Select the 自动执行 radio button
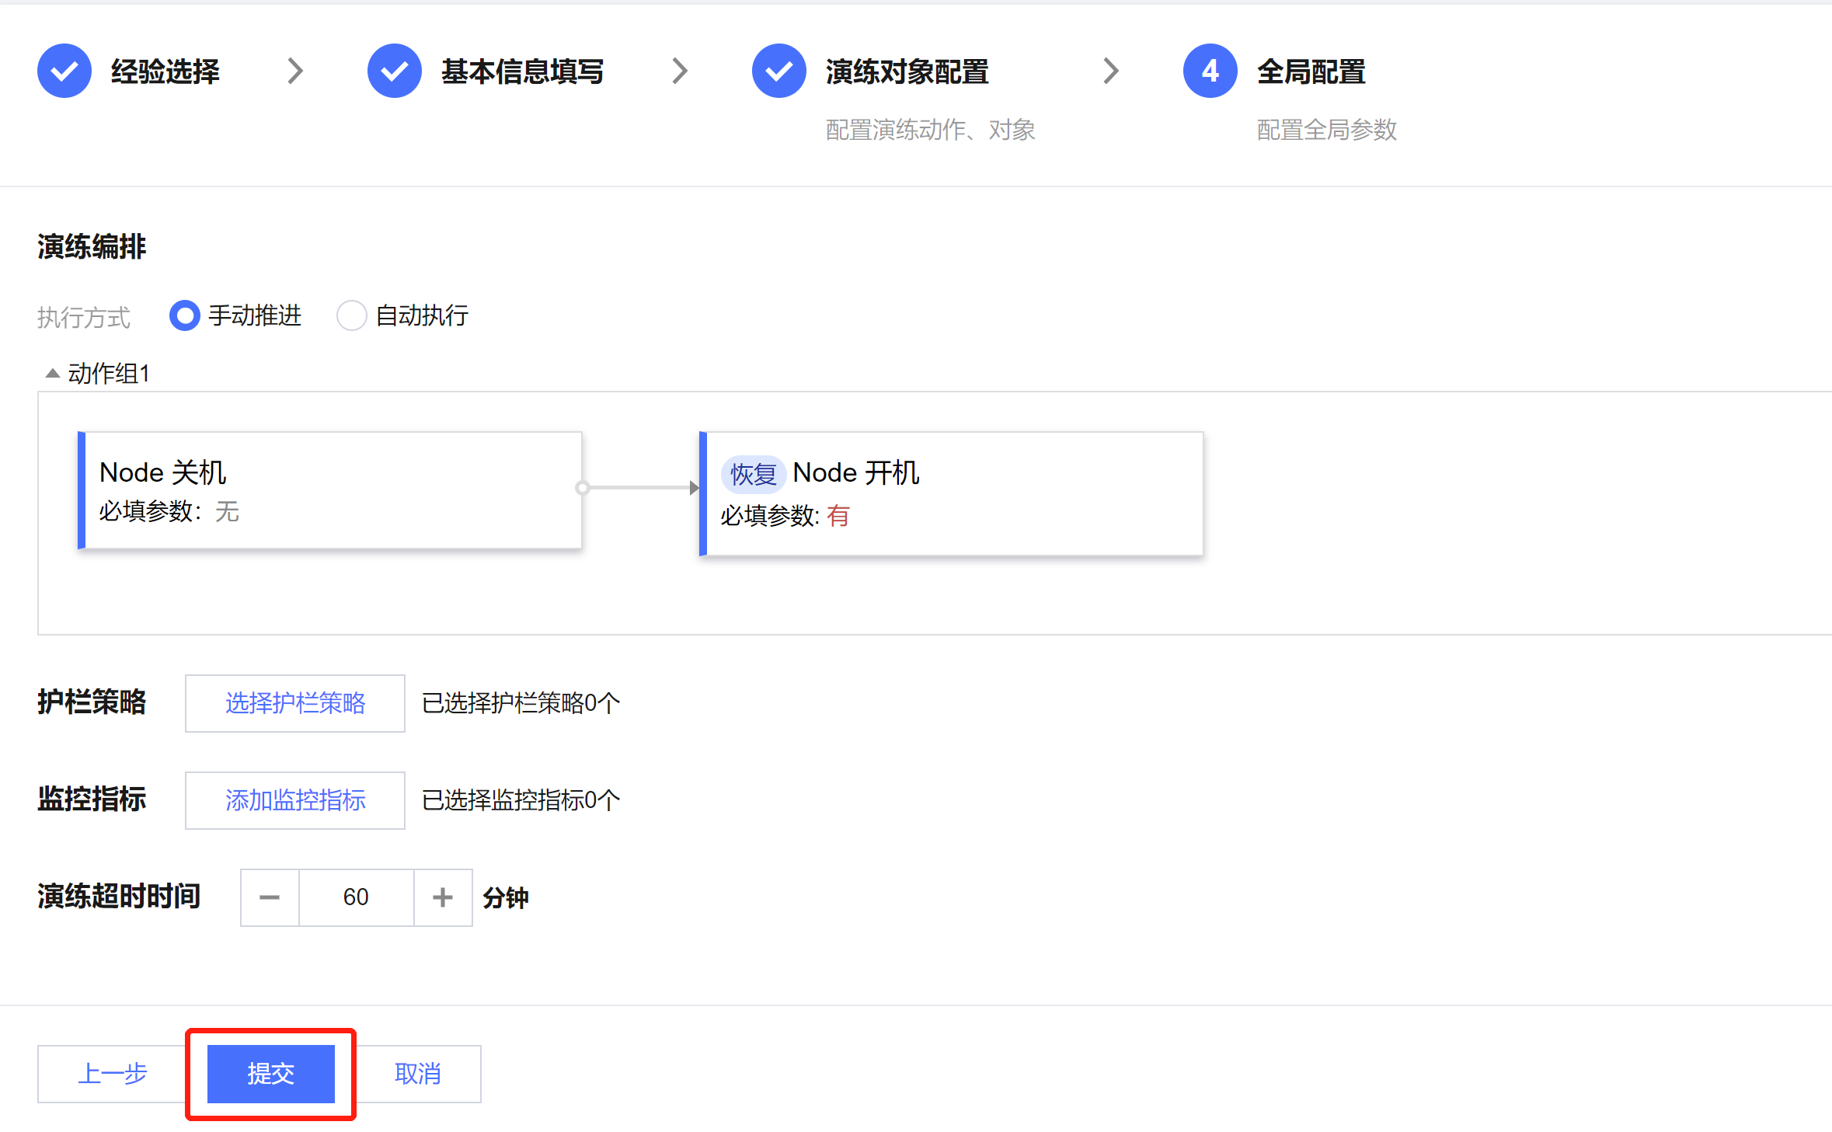 pos(351,315)
